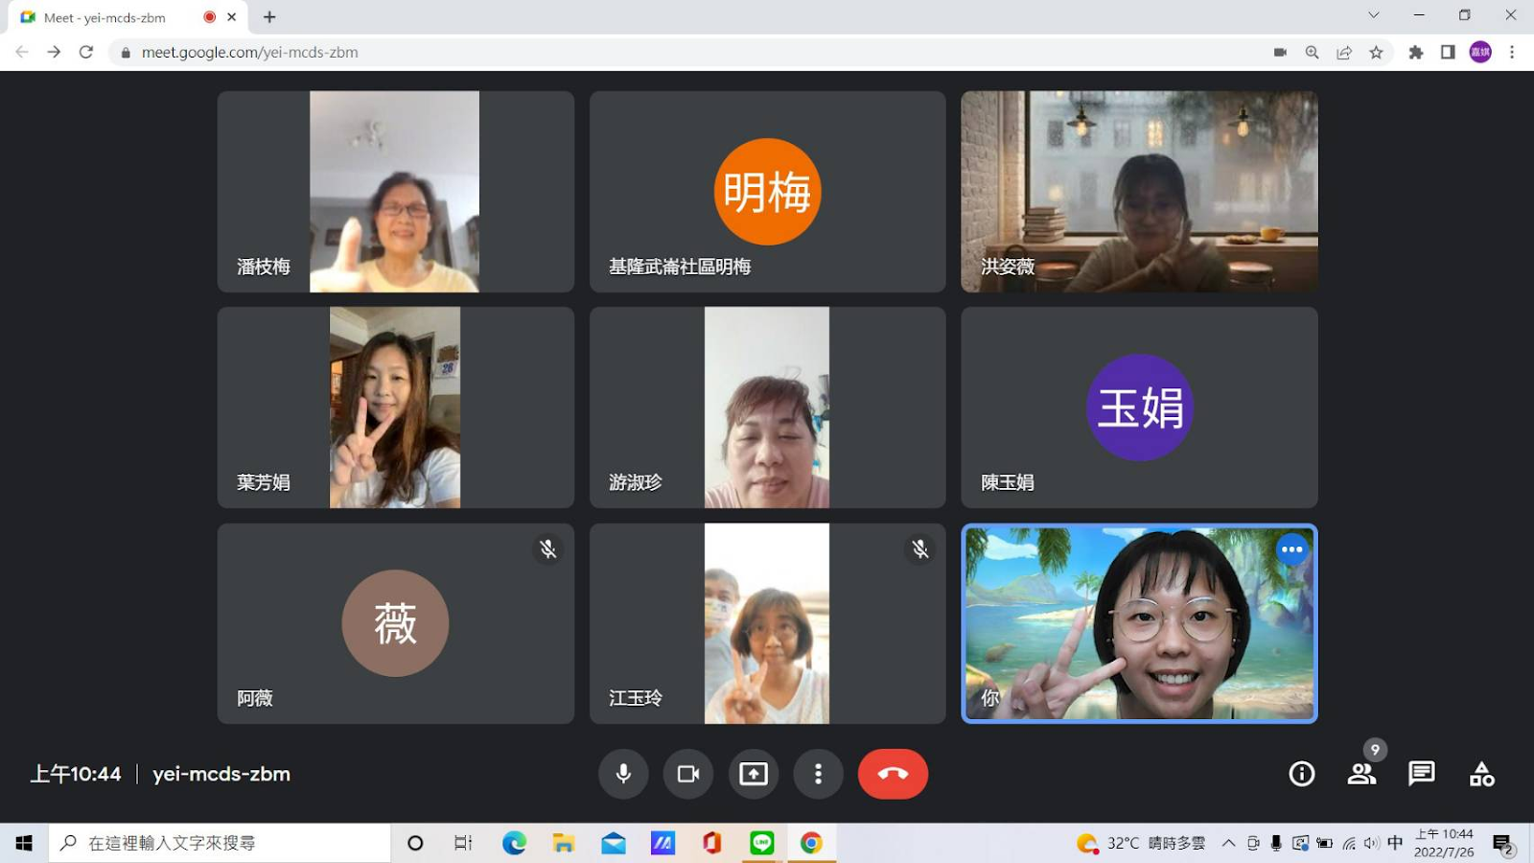Mute the microphone in Meet controls
1534x863 pixels.
click(623, 774)
